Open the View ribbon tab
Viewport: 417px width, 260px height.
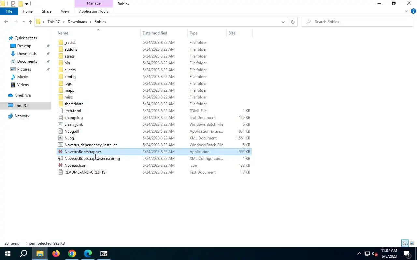(65, 11)
